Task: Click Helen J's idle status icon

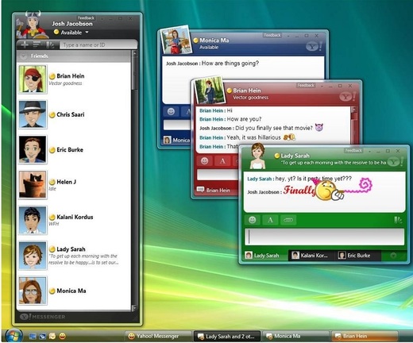Action: pyautogui.click(x=52, y=182)
